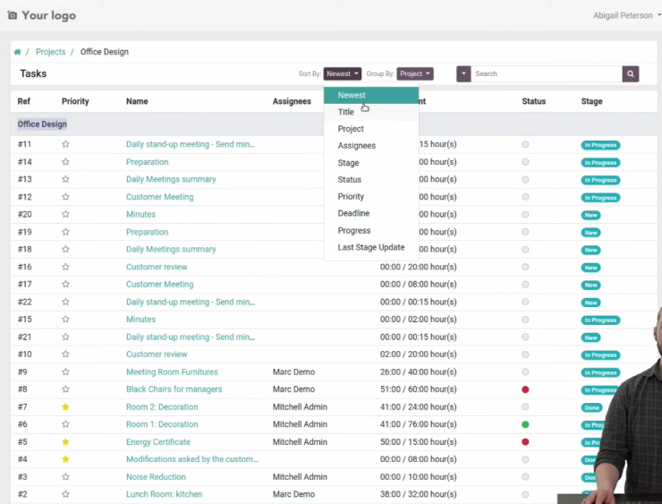The width and height of the screenshot is (662, 504).
Task: Click priority star for task #15
Action: pyautogui.click(x=65, y=320)
